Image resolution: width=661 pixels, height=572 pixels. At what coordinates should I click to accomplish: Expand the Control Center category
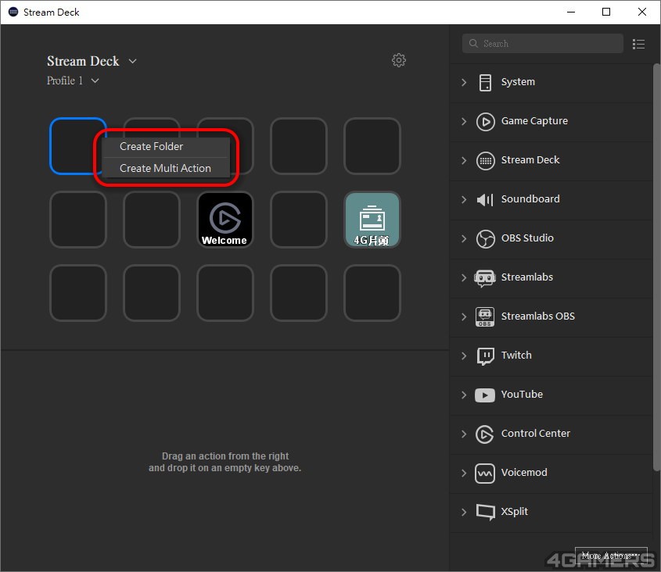click(x=464, y=434)
